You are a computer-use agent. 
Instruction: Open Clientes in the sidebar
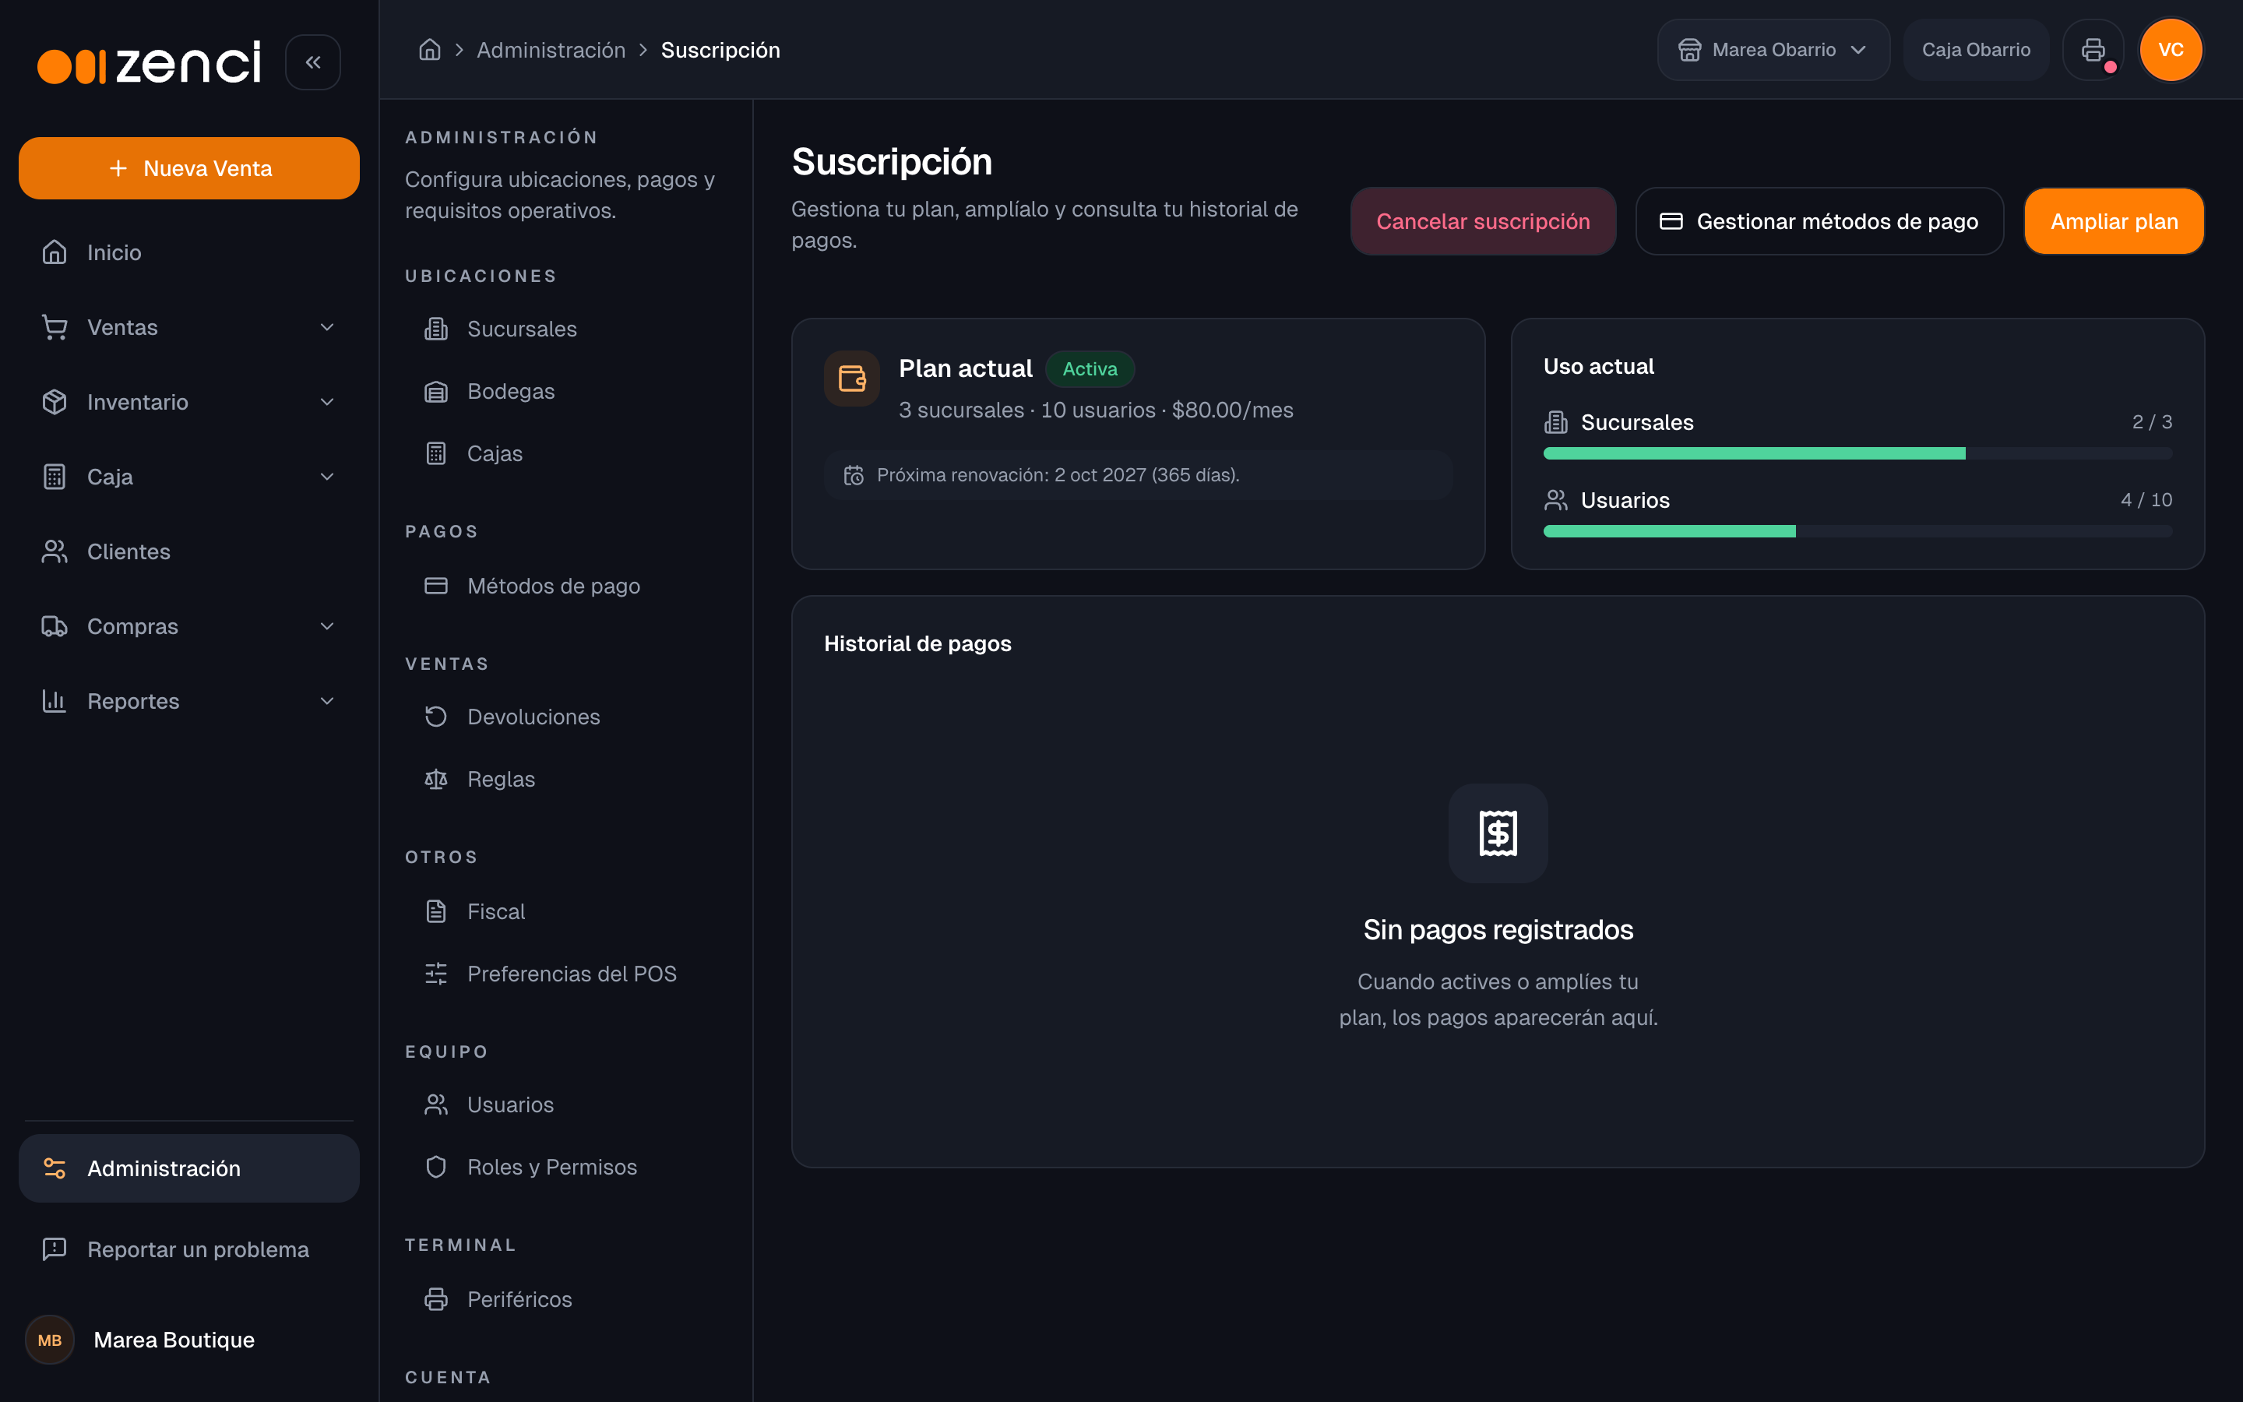click(x=189, y=551)
